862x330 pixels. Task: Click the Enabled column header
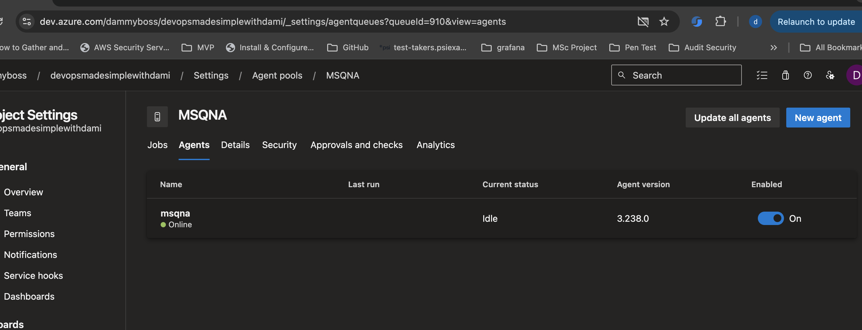point(766,184)
